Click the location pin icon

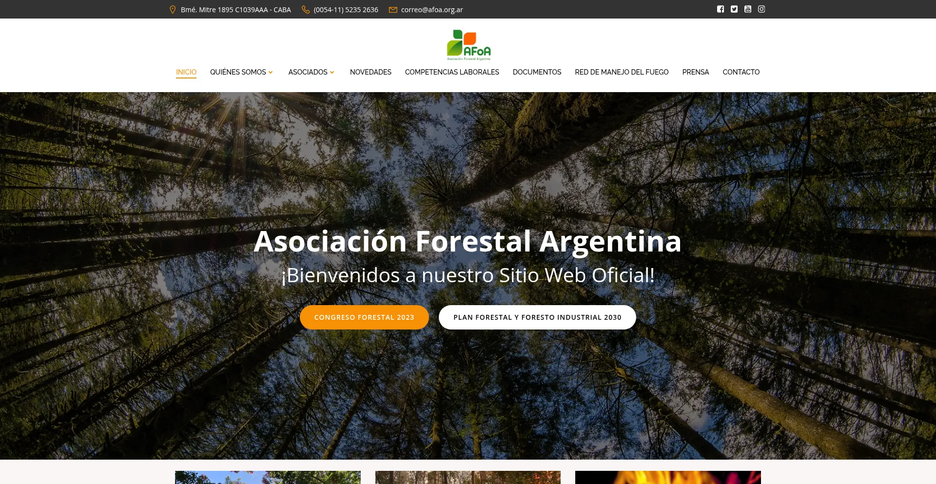173,10
